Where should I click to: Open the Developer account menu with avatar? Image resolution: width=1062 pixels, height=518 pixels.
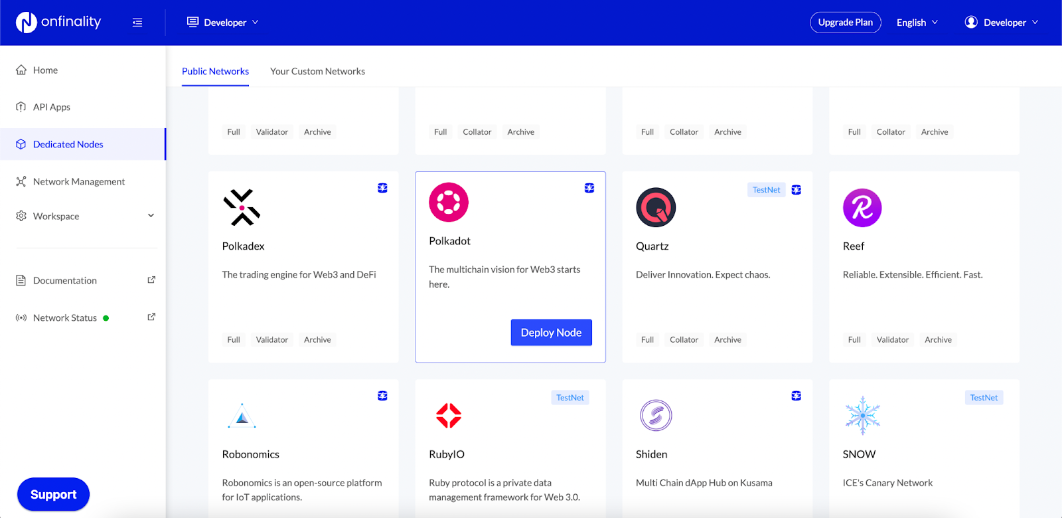tap(1002, 23)
